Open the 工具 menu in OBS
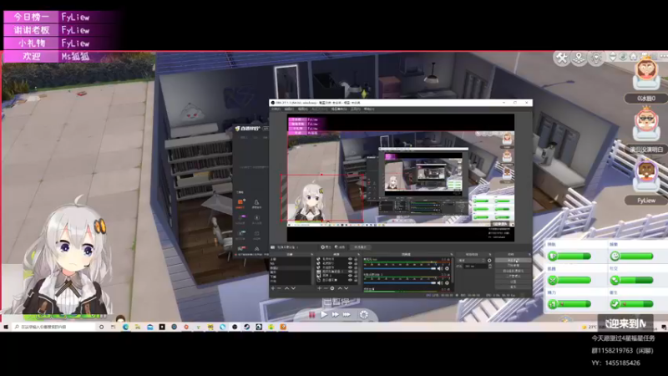Image resolution: width=668 pixels, height=376 pixels. 356,109
